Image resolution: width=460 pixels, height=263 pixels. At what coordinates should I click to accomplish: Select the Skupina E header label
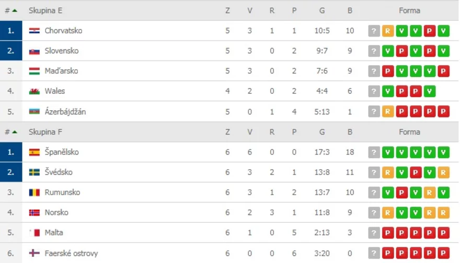tap(45, 10)
